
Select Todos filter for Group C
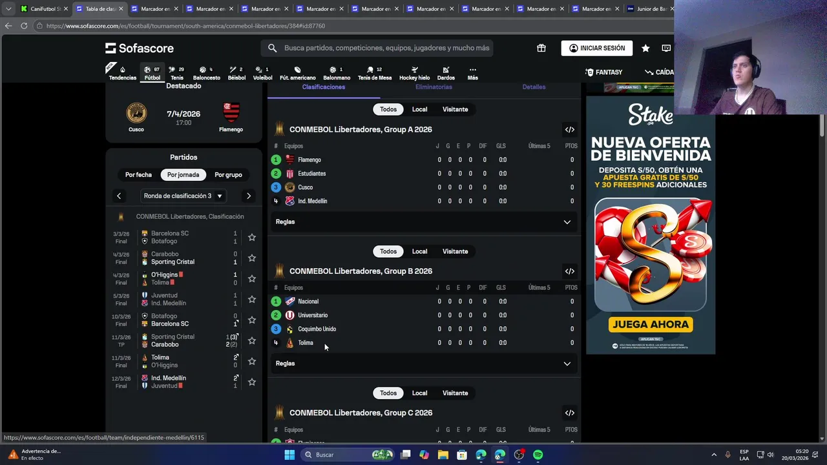388,393
